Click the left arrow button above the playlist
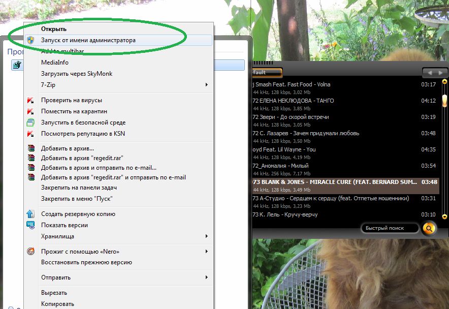 [x=429, y=73]
